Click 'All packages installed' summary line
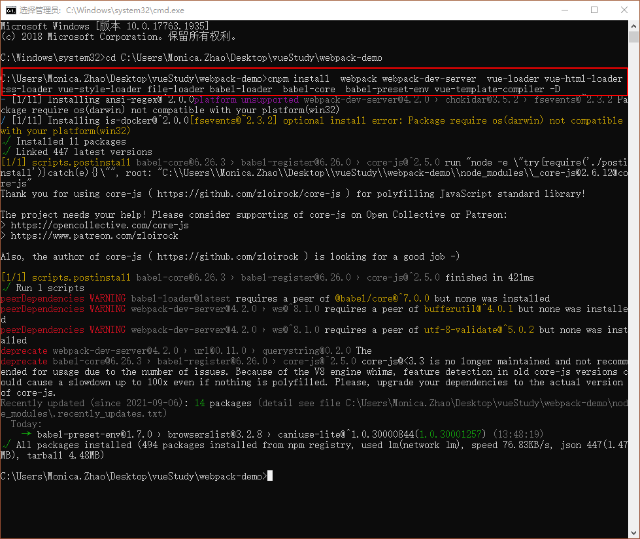Image resolution: width=640 pixels, height=539 pixels. point(314,450)
